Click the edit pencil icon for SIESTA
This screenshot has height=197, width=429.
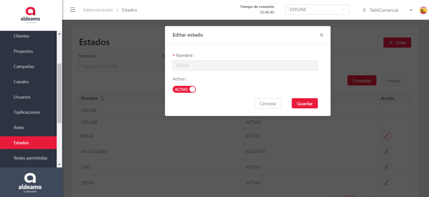pyautogui.click(x=386, y=182)
